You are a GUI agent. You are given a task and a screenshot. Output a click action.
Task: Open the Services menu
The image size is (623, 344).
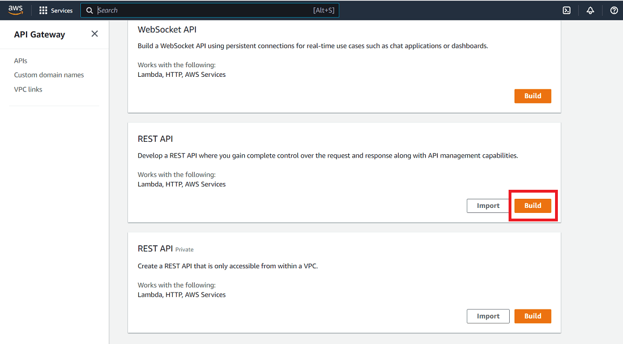(x=56, y=10)
